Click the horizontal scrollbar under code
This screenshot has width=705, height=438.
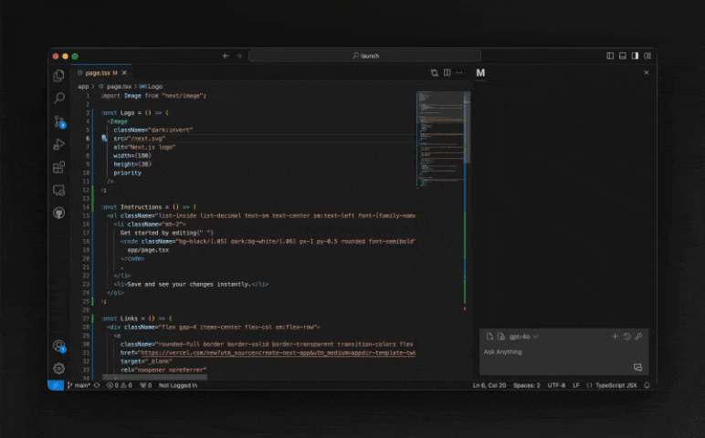(154, 378)
